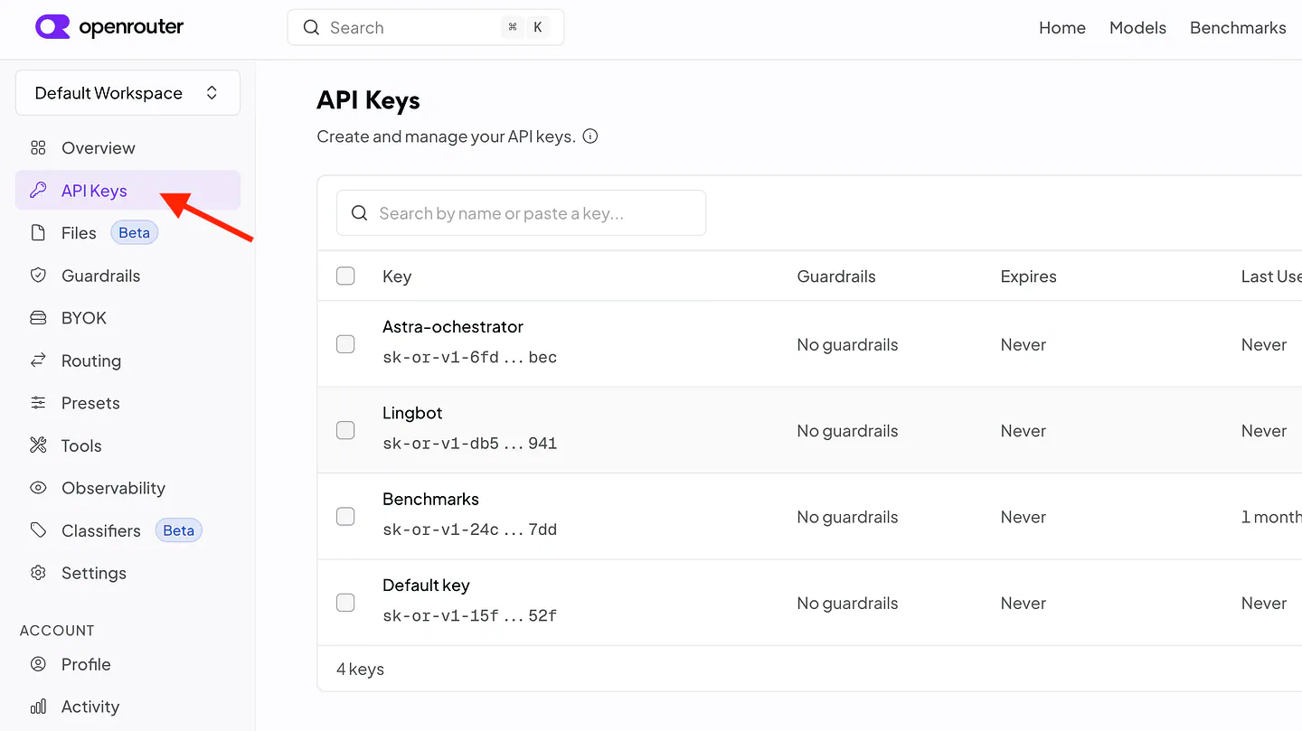Click the Lingbot key name
Screen dimensions: 1302x731
412,413
